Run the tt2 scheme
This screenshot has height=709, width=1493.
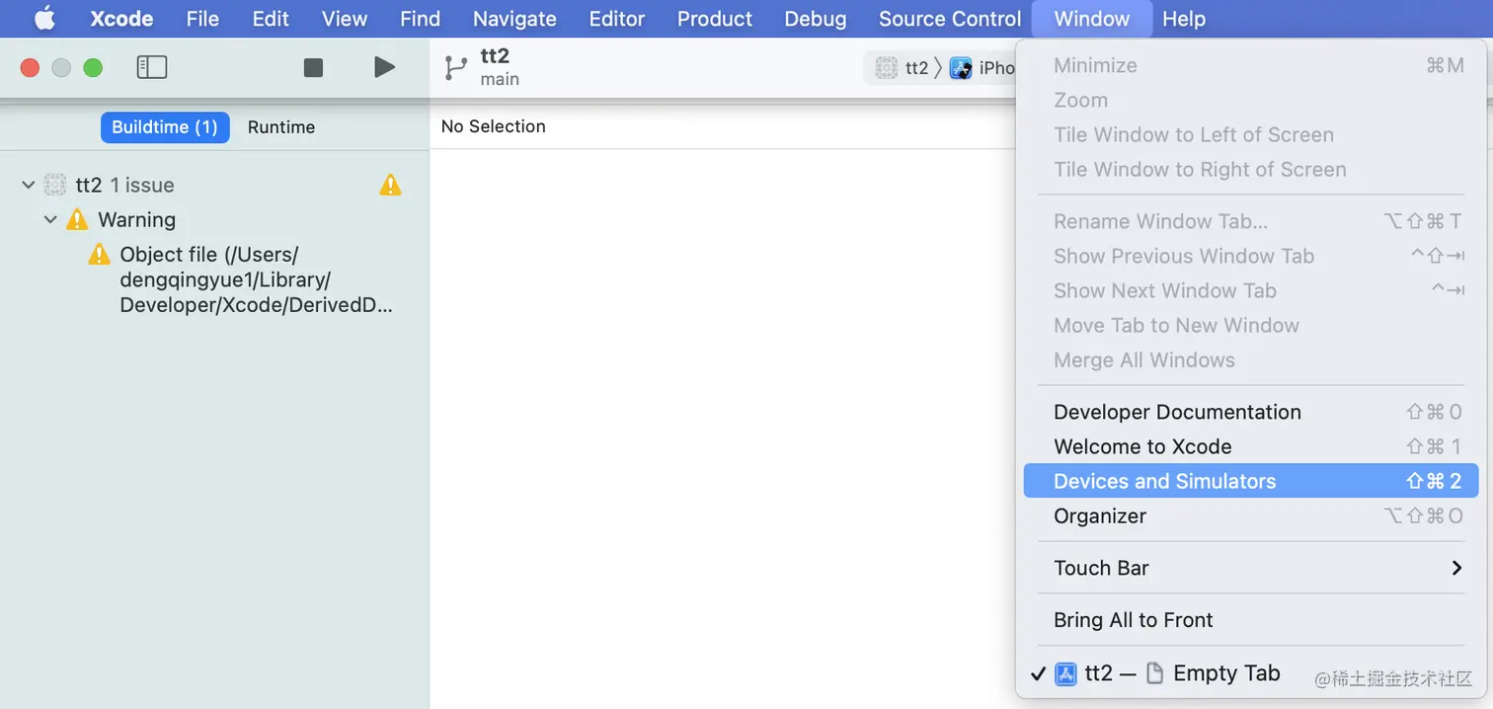(x=385, y=67)
